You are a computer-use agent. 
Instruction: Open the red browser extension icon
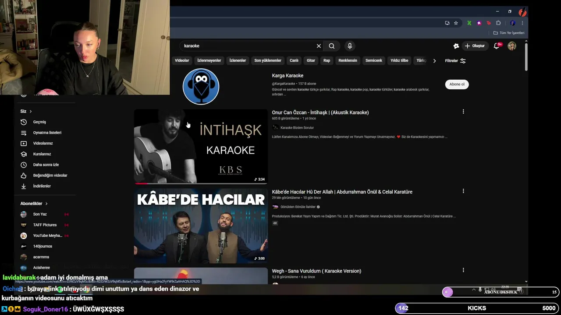(489, 23)
